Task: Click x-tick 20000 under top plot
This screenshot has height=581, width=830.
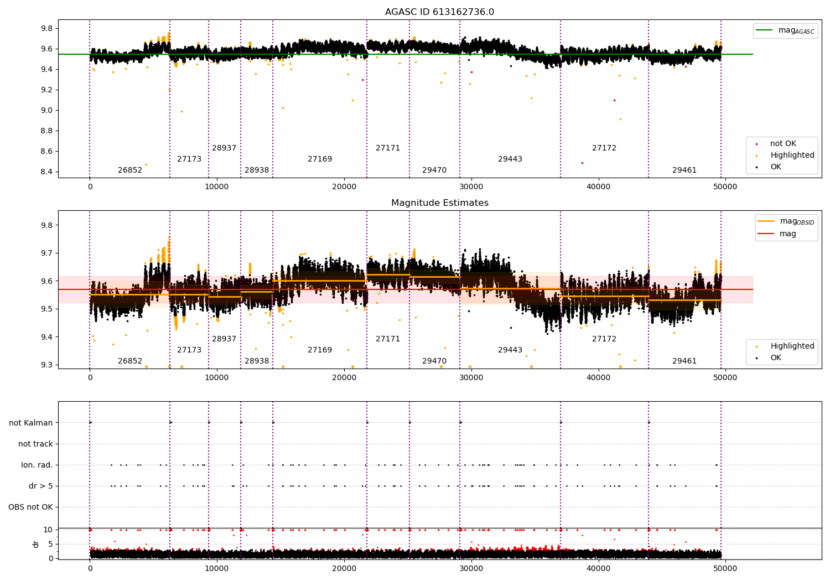Action: (x=344, y=187)
